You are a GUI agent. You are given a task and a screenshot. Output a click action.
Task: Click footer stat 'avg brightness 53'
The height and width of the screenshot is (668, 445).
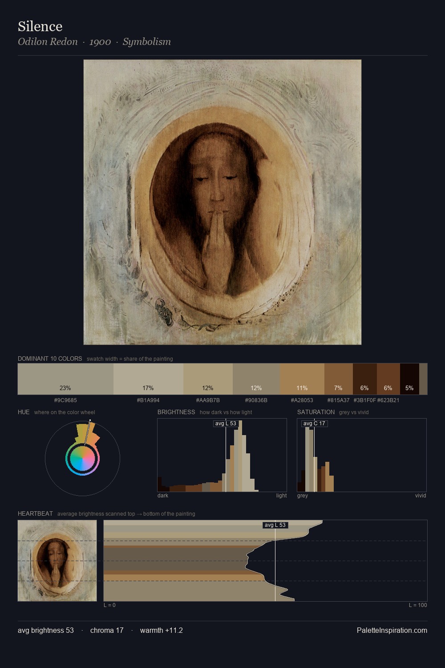point(46,630)
